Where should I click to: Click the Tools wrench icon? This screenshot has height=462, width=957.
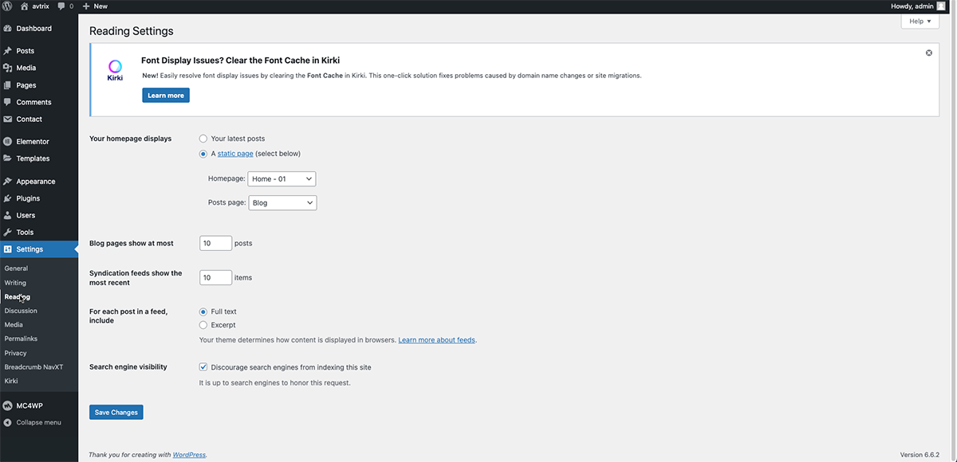8,233
